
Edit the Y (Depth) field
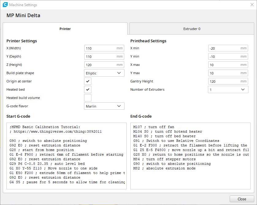tap(104, 56)
